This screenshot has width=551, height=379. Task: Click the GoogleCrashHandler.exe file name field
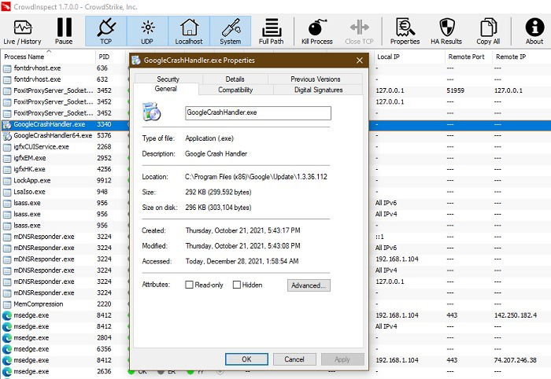click(x=258, y=113)
